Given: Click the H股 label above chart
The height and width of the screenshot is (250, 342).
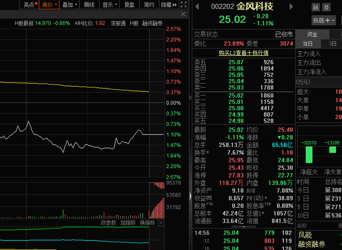Looking at the screenshot, I should [134, 23].
